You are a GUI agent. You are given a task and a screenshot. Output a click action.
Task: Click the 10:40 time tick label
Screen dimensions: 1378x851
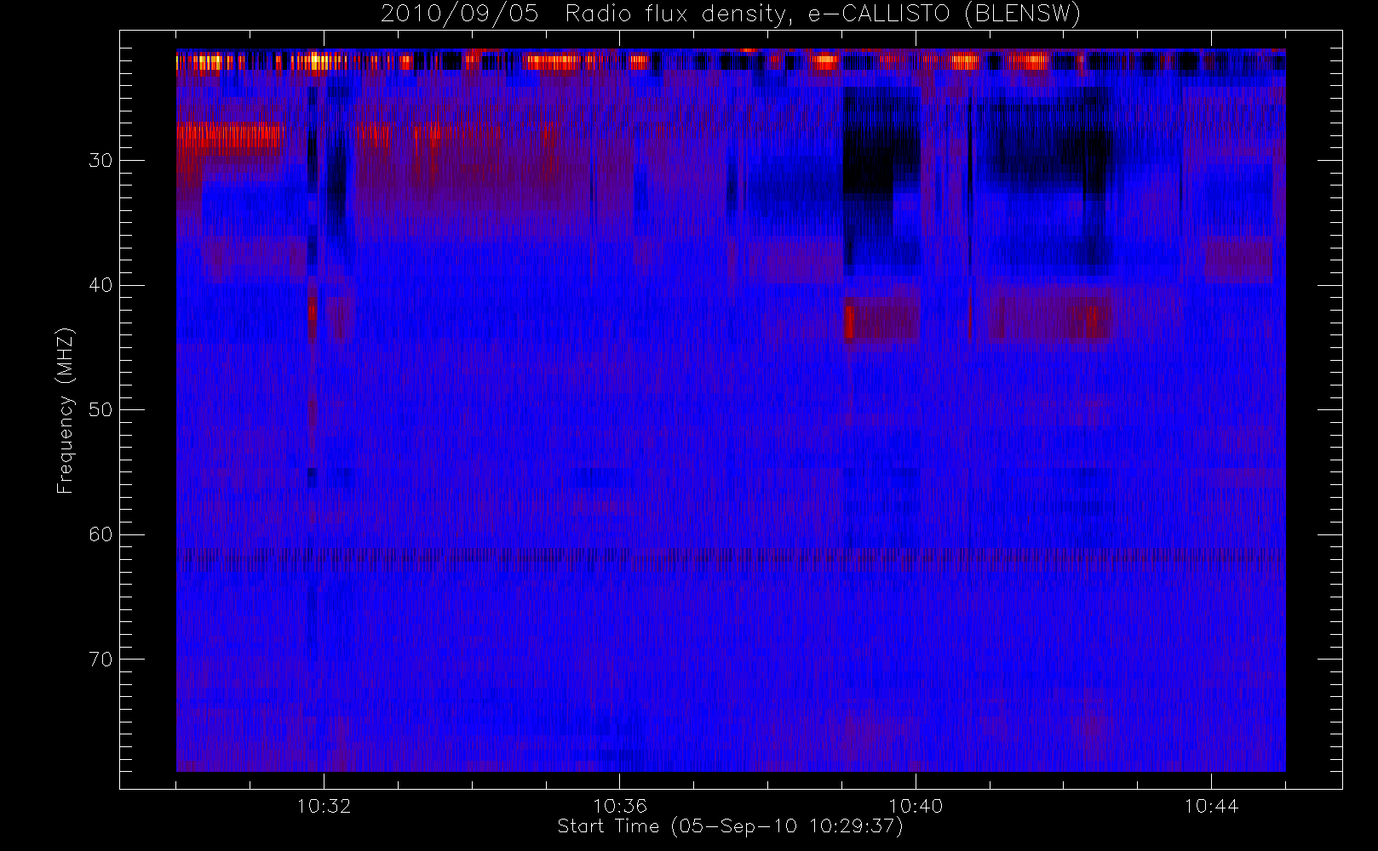tap(916, 805)
